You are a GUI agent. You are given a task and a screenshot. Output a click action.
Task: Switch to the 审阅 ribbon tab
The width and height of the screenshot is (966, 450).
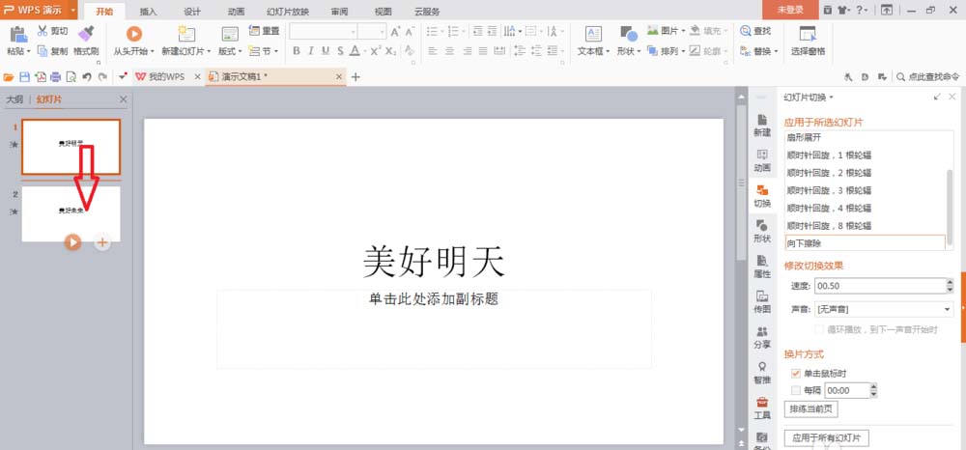[338, 12]
